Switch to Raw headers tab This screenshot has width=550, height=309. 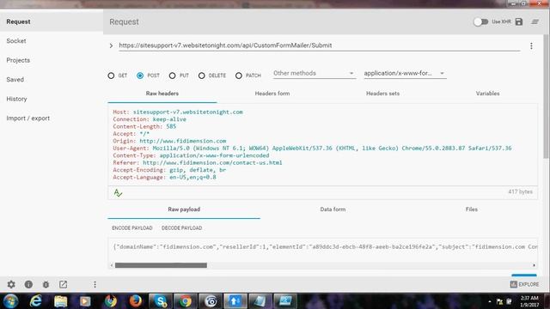[162, 94]
